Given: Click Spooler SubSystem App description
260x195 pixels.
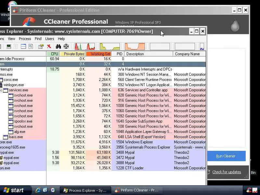Looking at the screenshot, I should click(x=144, y=121).
